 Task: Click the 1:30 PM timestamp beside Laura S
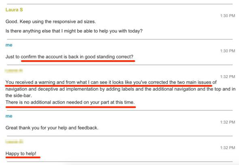pos(228,16)
